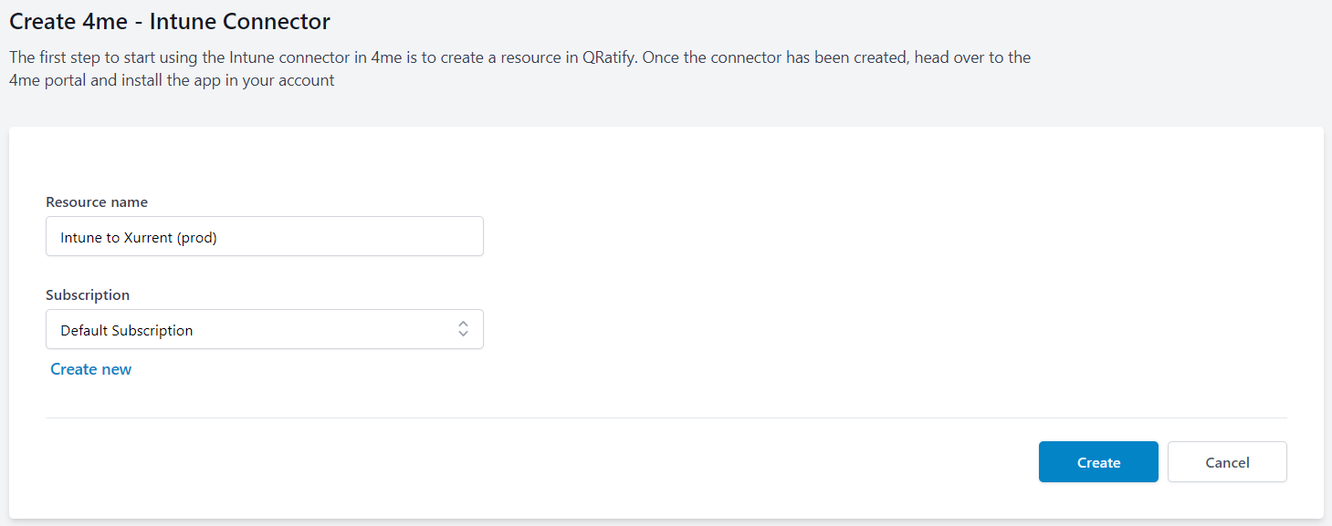
Task: Click the 'Create 4me - Intune Connector' heading
Action: 170,21
